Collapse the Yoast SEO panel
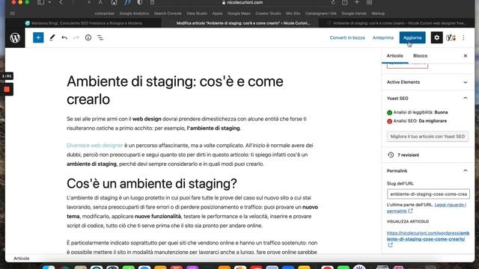The image size is (479, 269). click(427, 98)
